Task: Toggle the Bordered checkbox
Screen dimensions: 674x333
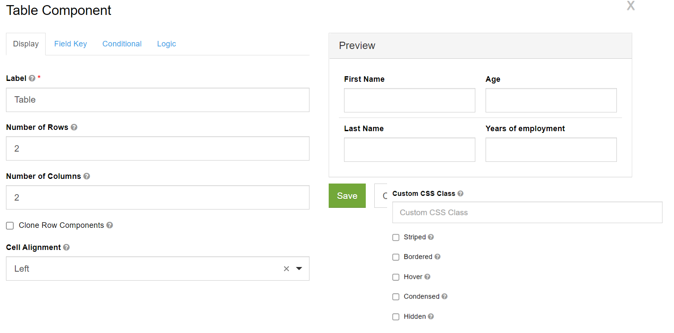Action: (396, 257)
